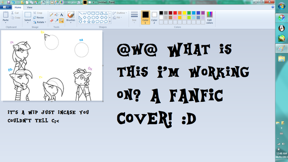Pick the orange color swatch
The height and width of the screenshot is (162, 288).
click(180, 13)
